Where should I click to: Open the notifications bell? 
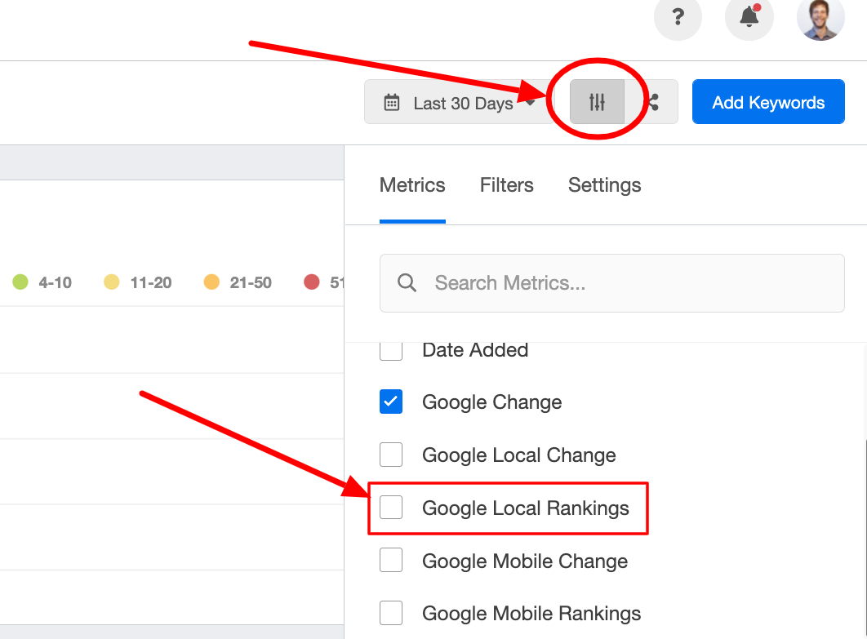pyautogui.click(x=749, y=18)
